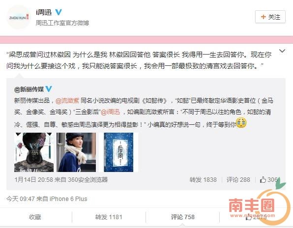View the hairpin poster thumbnail
This screenshot has height=228, width=293.
pyautogui.click(x=34, y=152)
